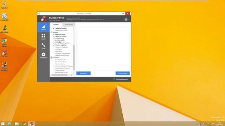Click the CCleaner starten button
This screenshot has height=126, width=225.
pyautogui.click(x=123, y=73)
